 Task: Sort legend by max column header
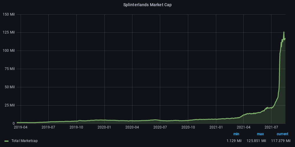(x=260, y=134)
